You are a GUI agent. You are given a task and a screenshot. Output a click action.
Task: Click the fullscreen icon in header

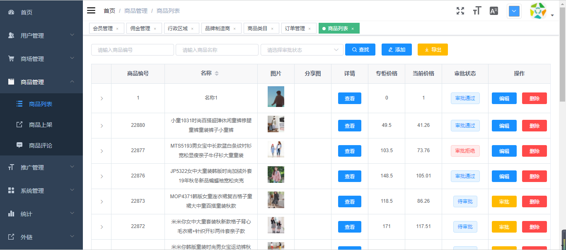460,11
